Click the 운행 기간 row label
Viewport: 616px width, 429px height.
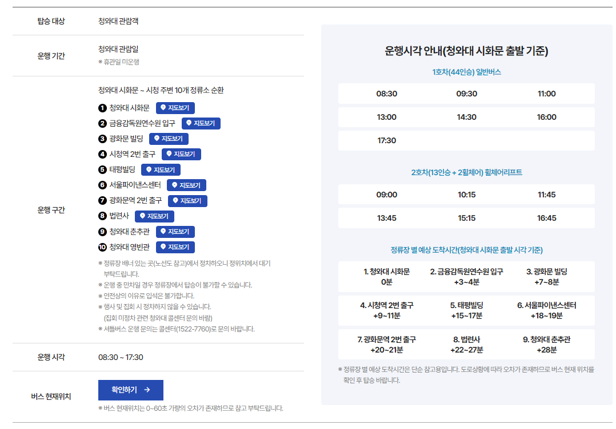pyautogui.click(x=51, y=56)
